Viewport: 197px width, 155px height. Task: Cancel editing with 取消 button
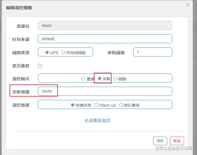(177, 141)
